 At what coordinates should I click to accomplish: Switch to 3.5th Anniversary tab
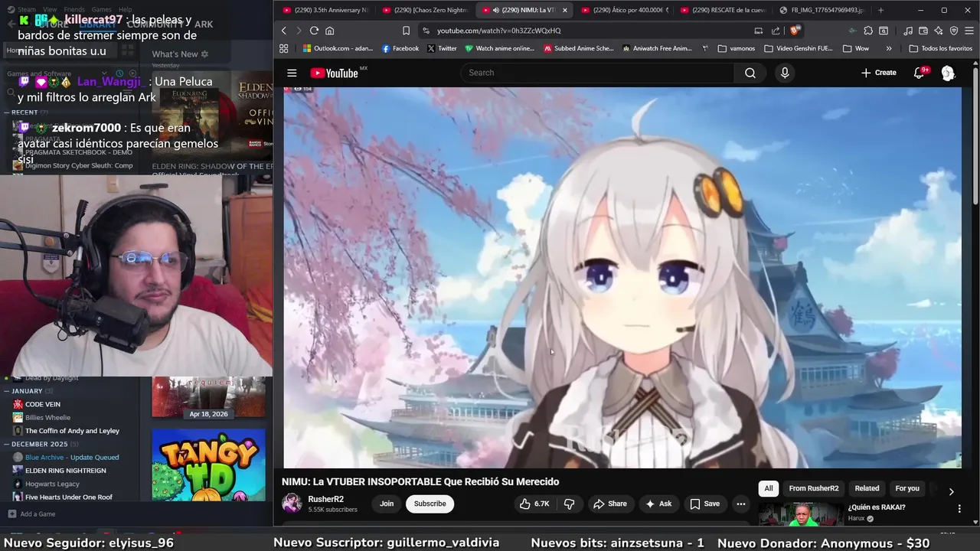[x=326, y=10]
